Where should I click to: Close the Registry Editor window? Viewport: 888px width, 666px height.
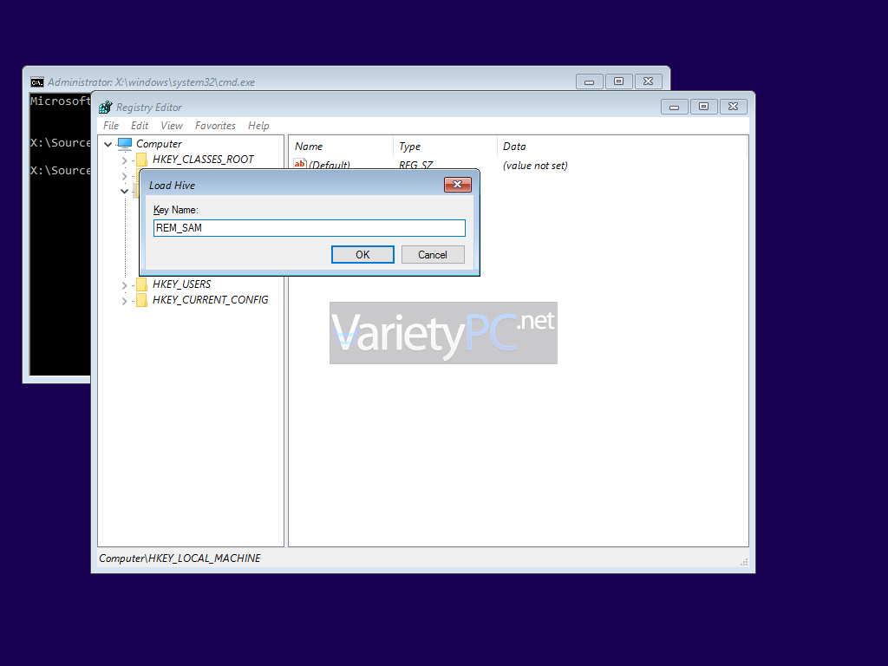(x=734, y=107)
